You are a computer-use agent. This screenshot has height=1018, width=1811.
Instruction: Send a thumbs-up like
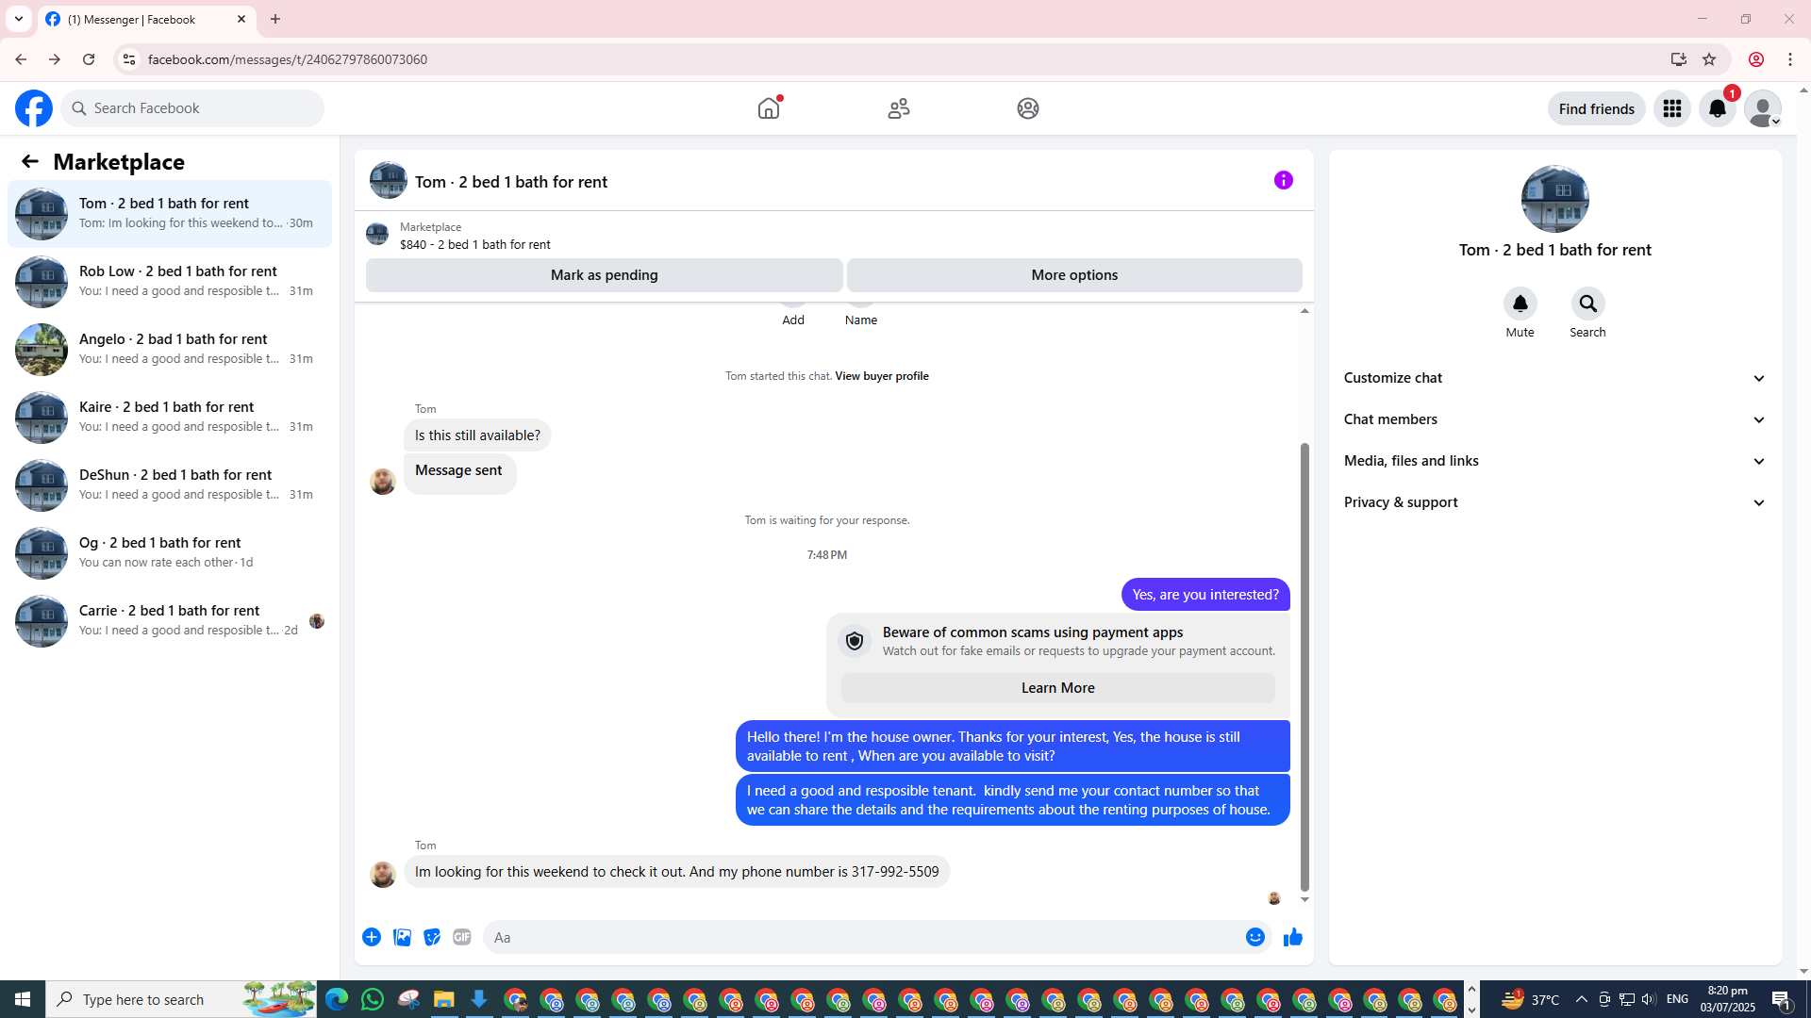[1292, 937]
